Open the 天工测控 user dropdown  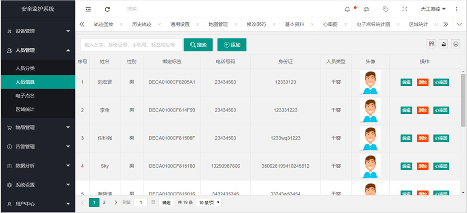click(433, 9)
